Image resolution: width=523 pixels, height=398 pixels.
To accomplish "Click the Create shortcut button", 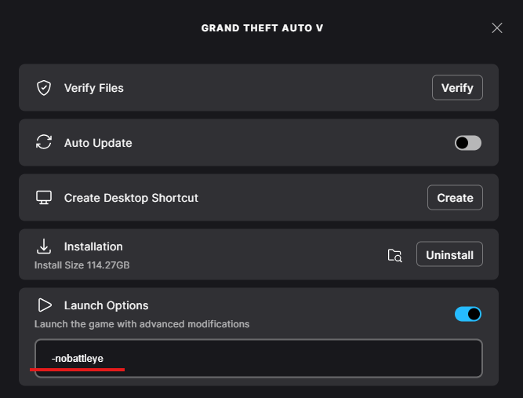I will [455, 198].
